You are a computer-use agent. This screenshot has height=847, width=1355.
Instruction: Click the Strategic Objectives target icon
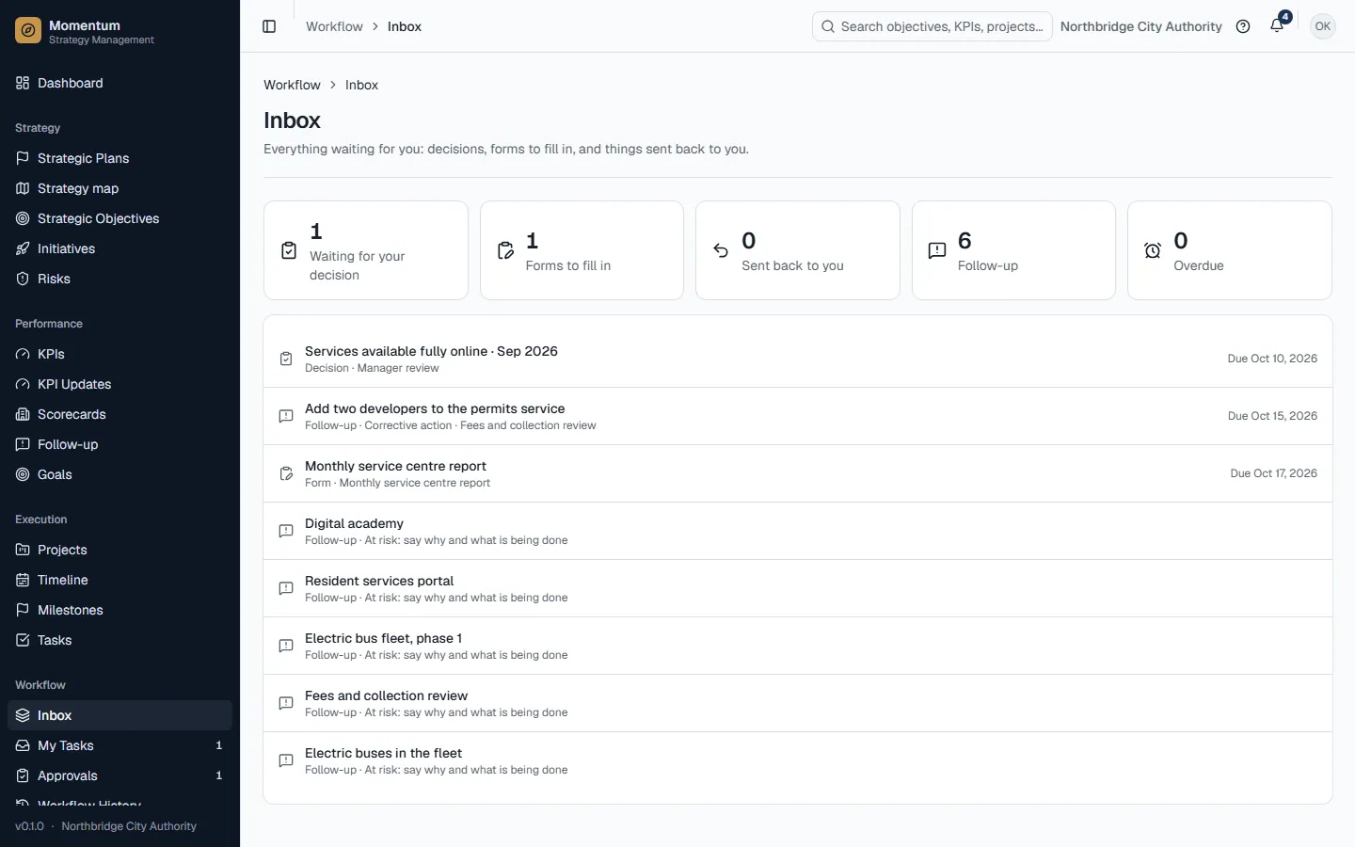coord(23,218)
